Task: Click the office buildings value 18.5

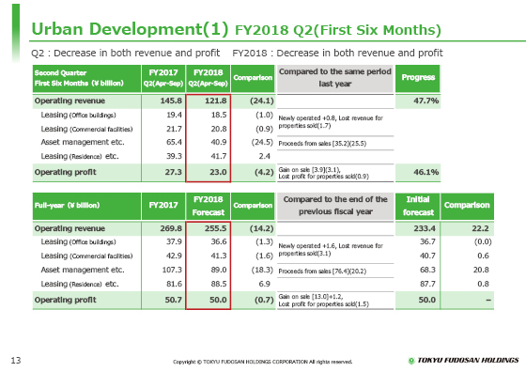Action: pos(219,115)
